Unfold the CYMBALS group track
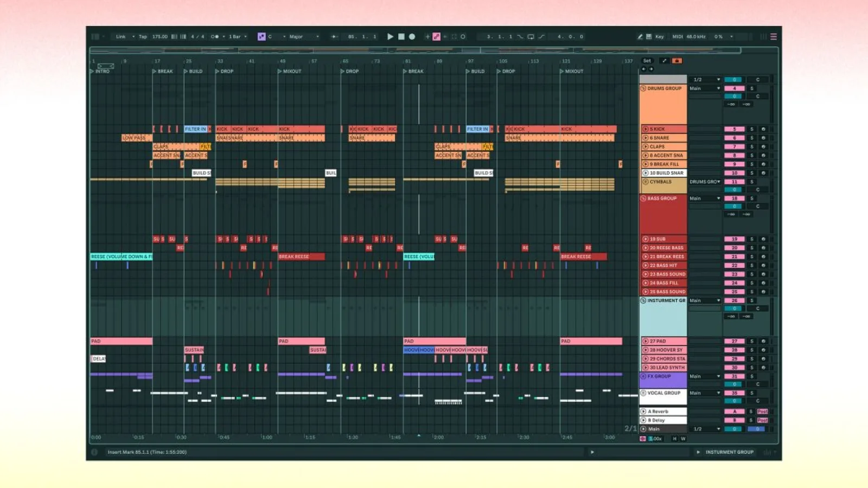The width and height of the screenshot is (868, 488). [x=646, y=182]
